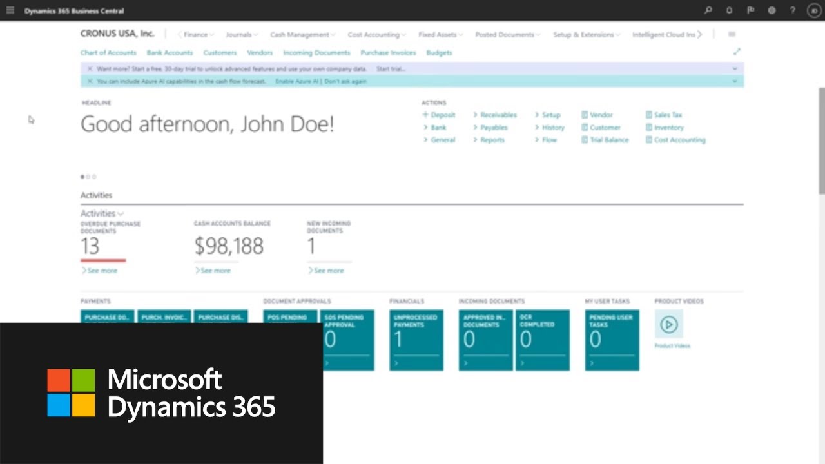
Task: Go to Chart of Accounts
Action: [x=108, y=53]
